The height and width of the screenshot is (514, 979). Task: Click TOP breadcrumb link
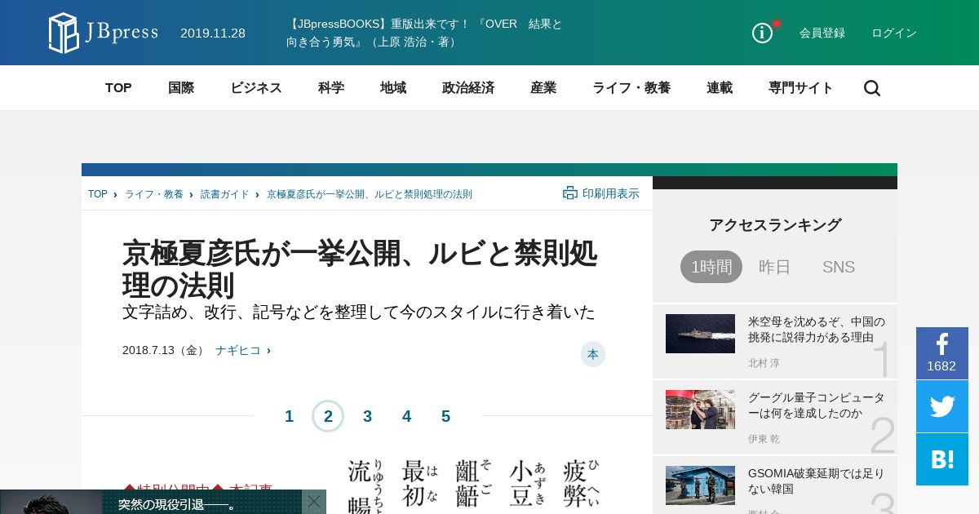(98, 194)
